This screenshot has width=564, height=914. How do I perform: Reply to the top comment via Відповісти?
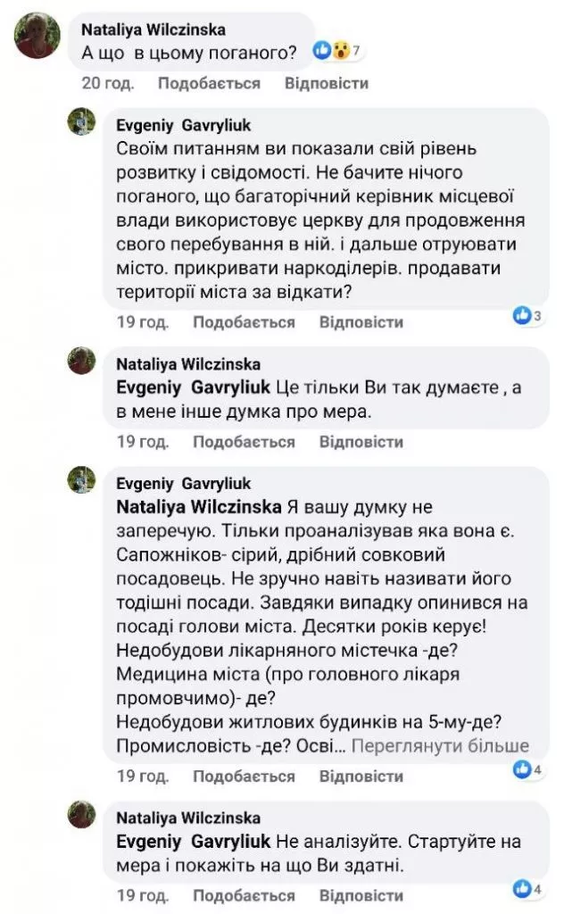(326, 83)
